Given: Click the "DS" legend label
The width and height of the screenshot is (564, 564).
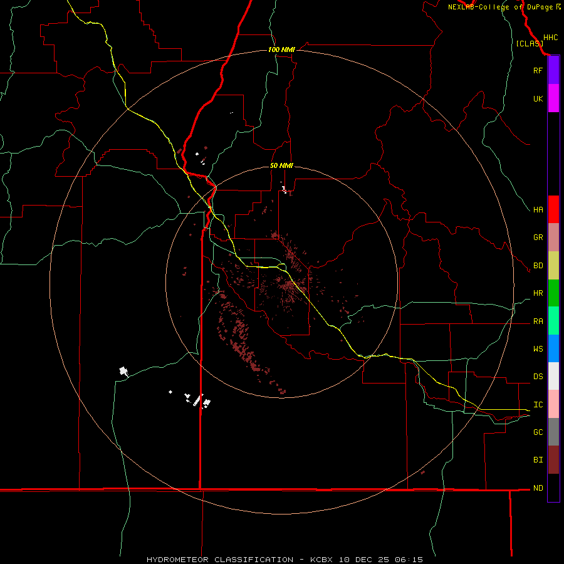Looking at the screenshot, I should (538, 377).
